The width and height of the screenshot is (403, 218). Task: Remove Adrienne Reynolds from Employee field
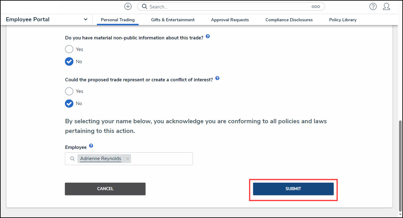tap(128, 159)
